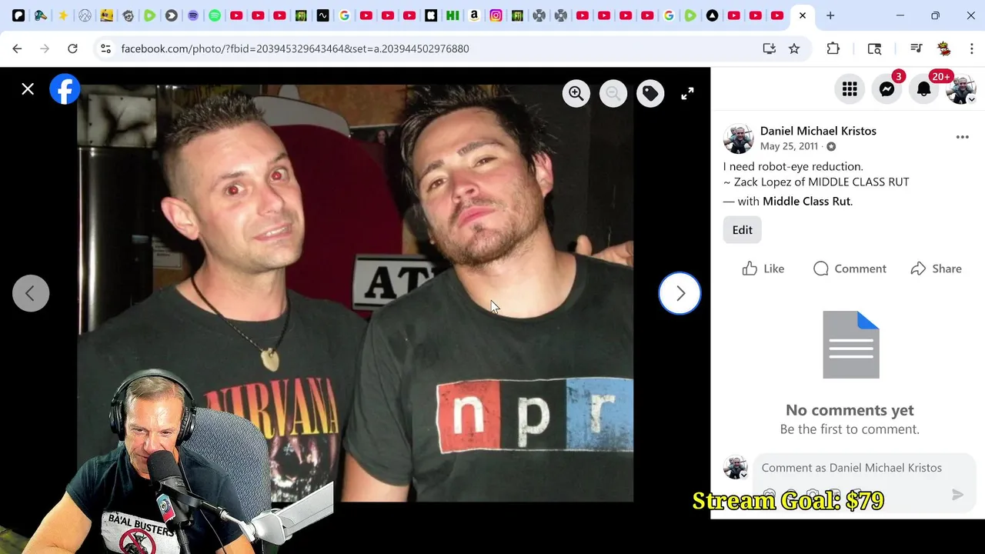Open the notifications bell
The image size is (985, 554).
click(923, 89)
